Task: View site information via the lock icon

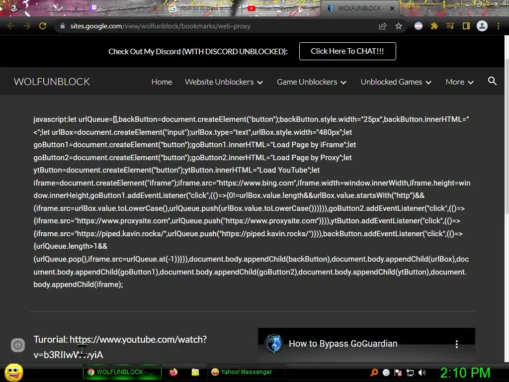Action: click(x=63, y=26)
